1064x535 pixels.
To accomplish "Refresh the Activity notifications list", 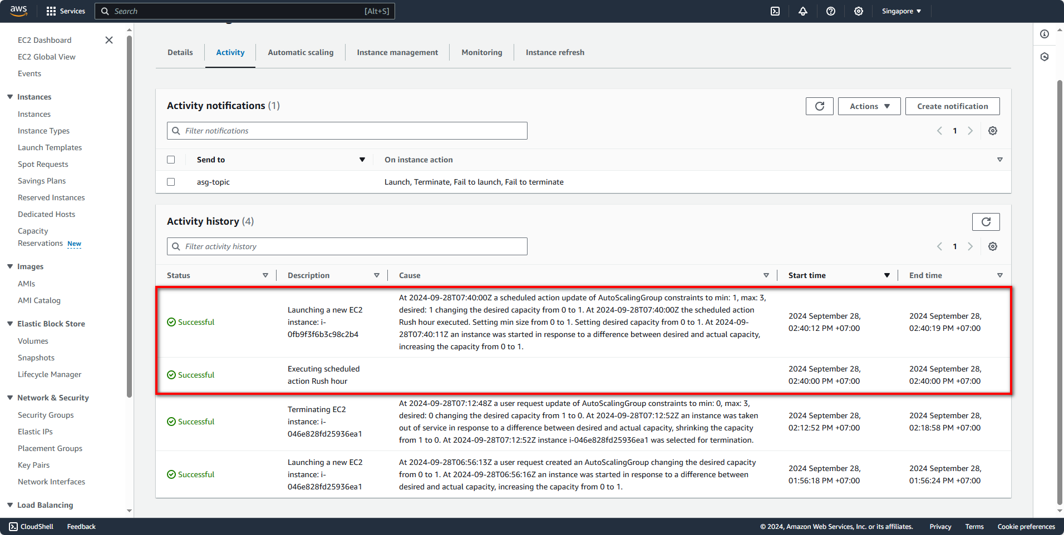I will coord(819,106).
